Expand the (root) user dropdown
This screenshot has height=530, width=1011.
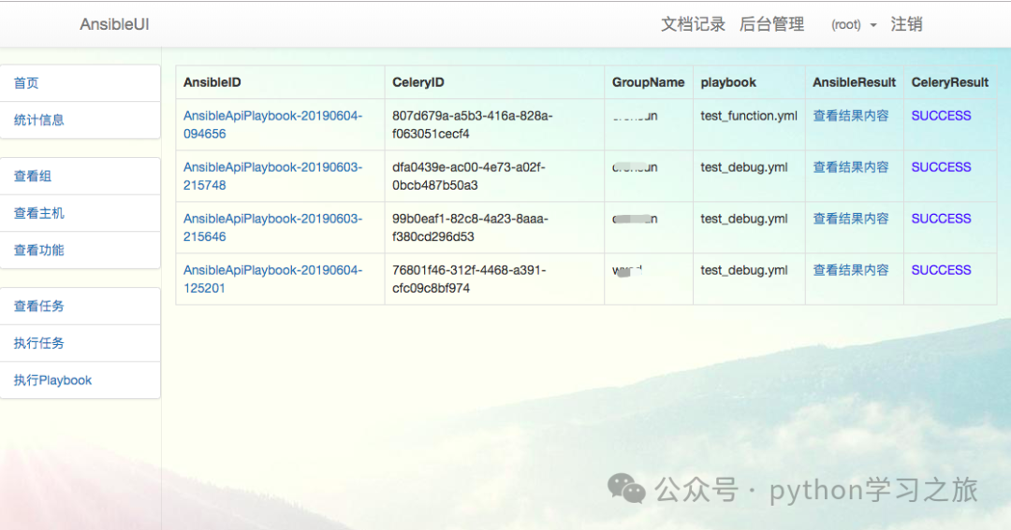coord(854,25)
